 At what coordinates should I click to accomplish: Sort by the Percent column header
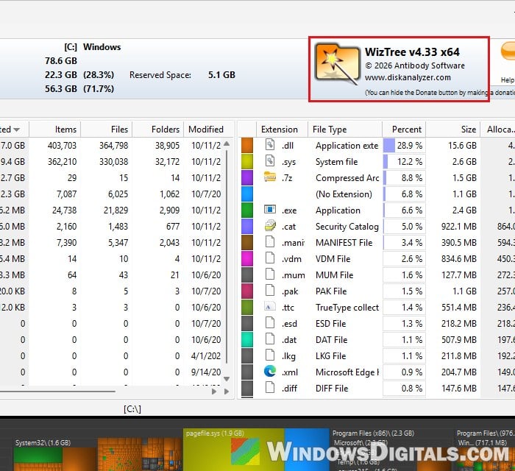pyautogui.click(x=404, y=129)
